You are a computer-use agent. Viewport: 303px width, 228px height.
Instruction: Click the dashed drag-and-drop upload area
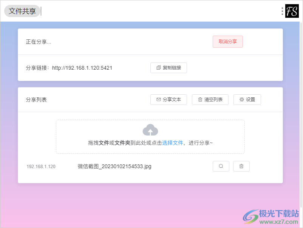coord(150,137)
